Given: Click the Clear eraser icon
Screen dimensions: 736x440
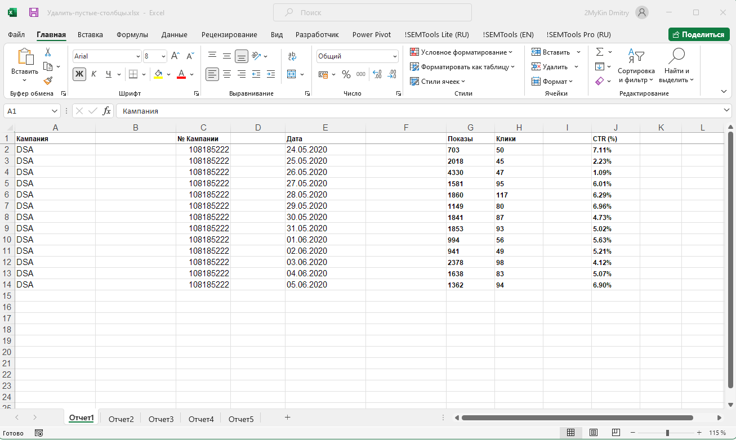Looking at the screenshot, I should (600, 81).
